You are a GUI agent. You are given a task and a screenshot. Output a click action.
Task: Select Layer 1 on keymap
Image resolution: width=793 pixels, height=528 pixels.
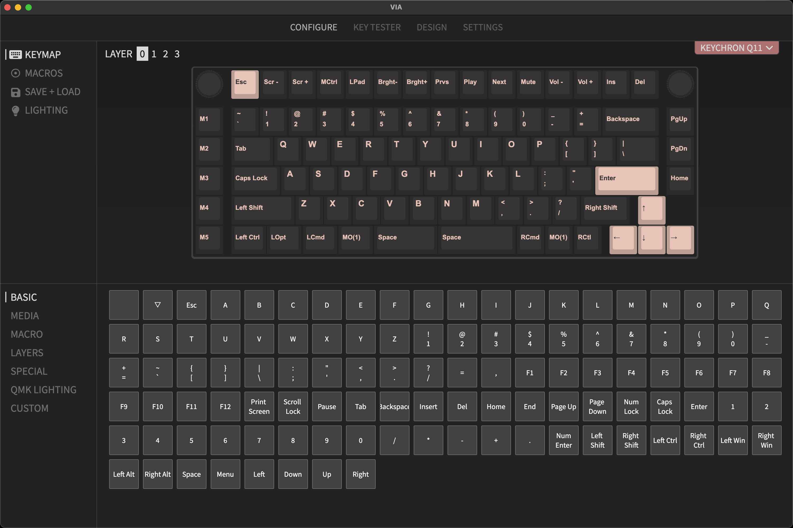click(154, 53)
